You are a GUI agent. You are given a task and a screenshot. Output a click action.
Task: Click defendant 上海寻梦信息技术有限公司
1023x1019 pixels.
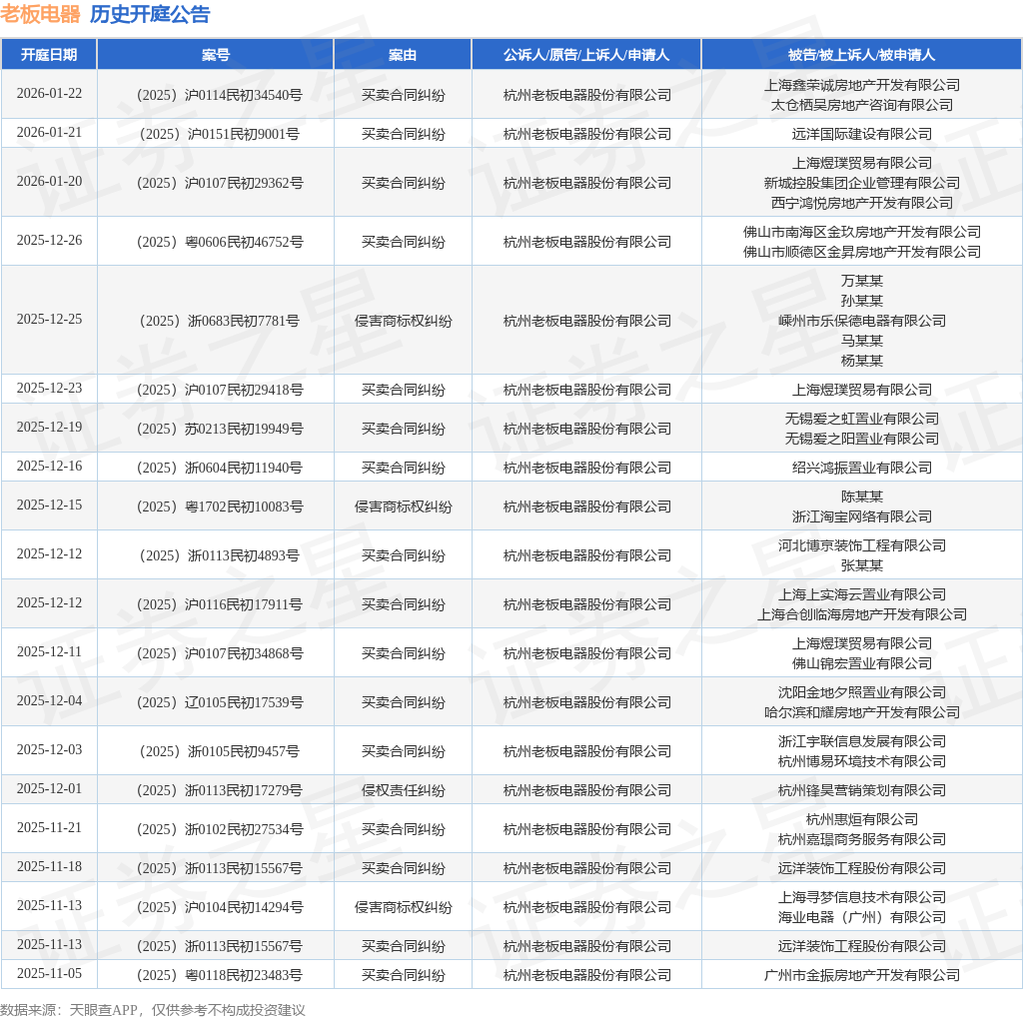(x=862, y=897)
